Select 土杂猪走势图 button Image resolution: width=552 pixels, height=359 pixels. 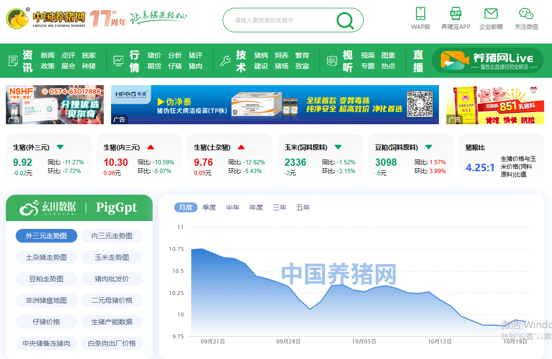tap(46, 257)
